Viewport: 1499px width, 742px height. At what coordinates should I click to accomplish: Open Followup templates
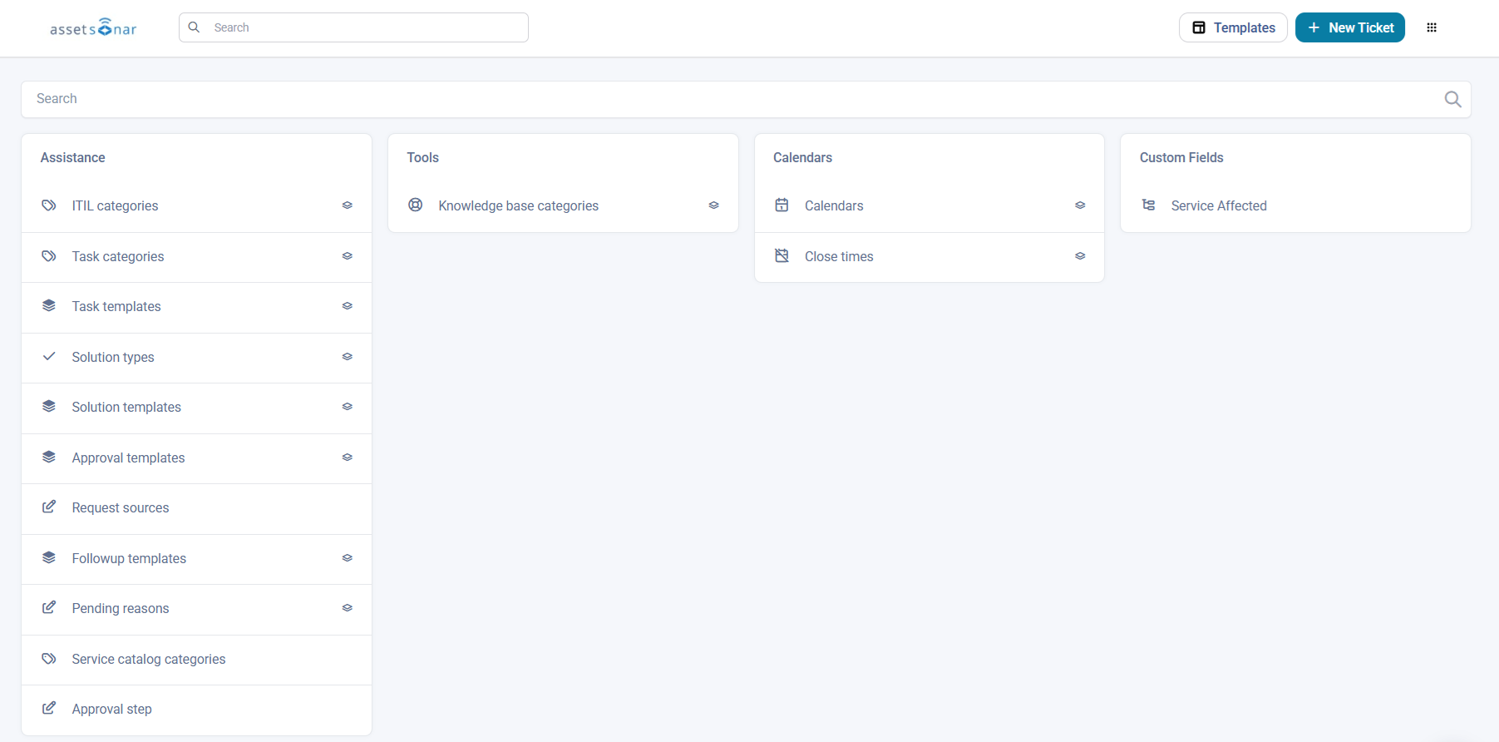[129, 558]
